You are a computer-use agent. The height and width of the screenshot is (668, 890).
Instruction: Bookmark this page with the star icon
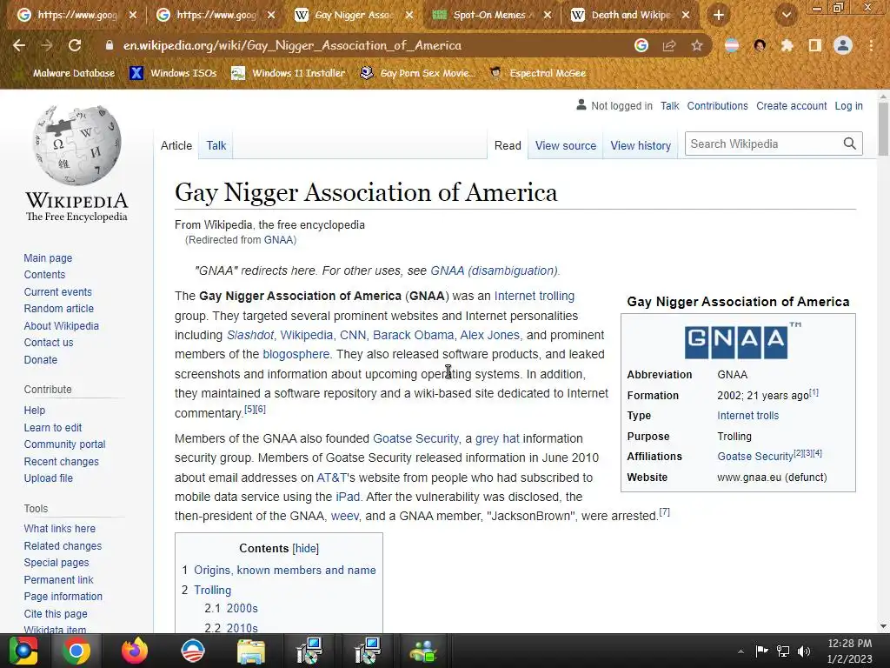click(697, 45)
